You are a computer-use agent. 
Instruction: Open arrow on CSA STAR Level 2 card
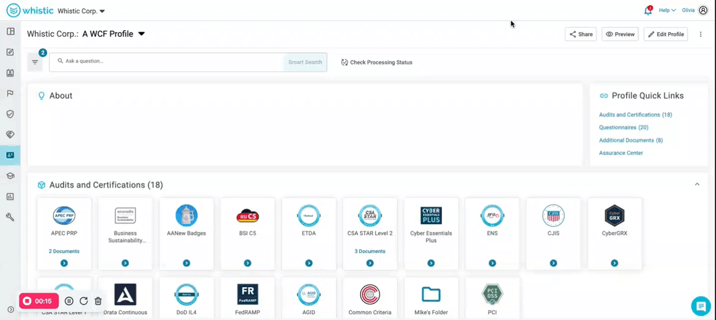(x=370, y=263)
